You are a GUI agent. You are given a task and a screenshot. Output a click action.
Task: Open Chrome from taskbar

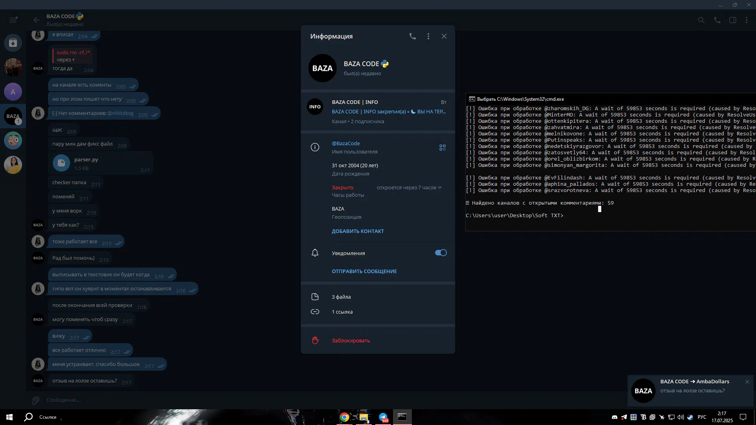click(345, 417)
